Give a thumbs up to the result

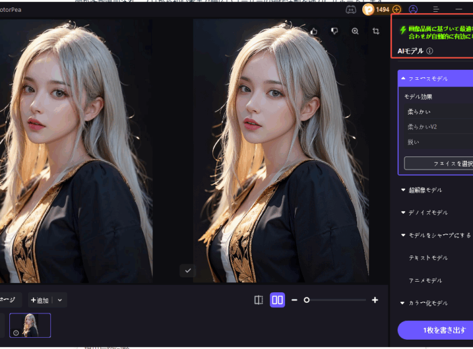tap(314, 31)
